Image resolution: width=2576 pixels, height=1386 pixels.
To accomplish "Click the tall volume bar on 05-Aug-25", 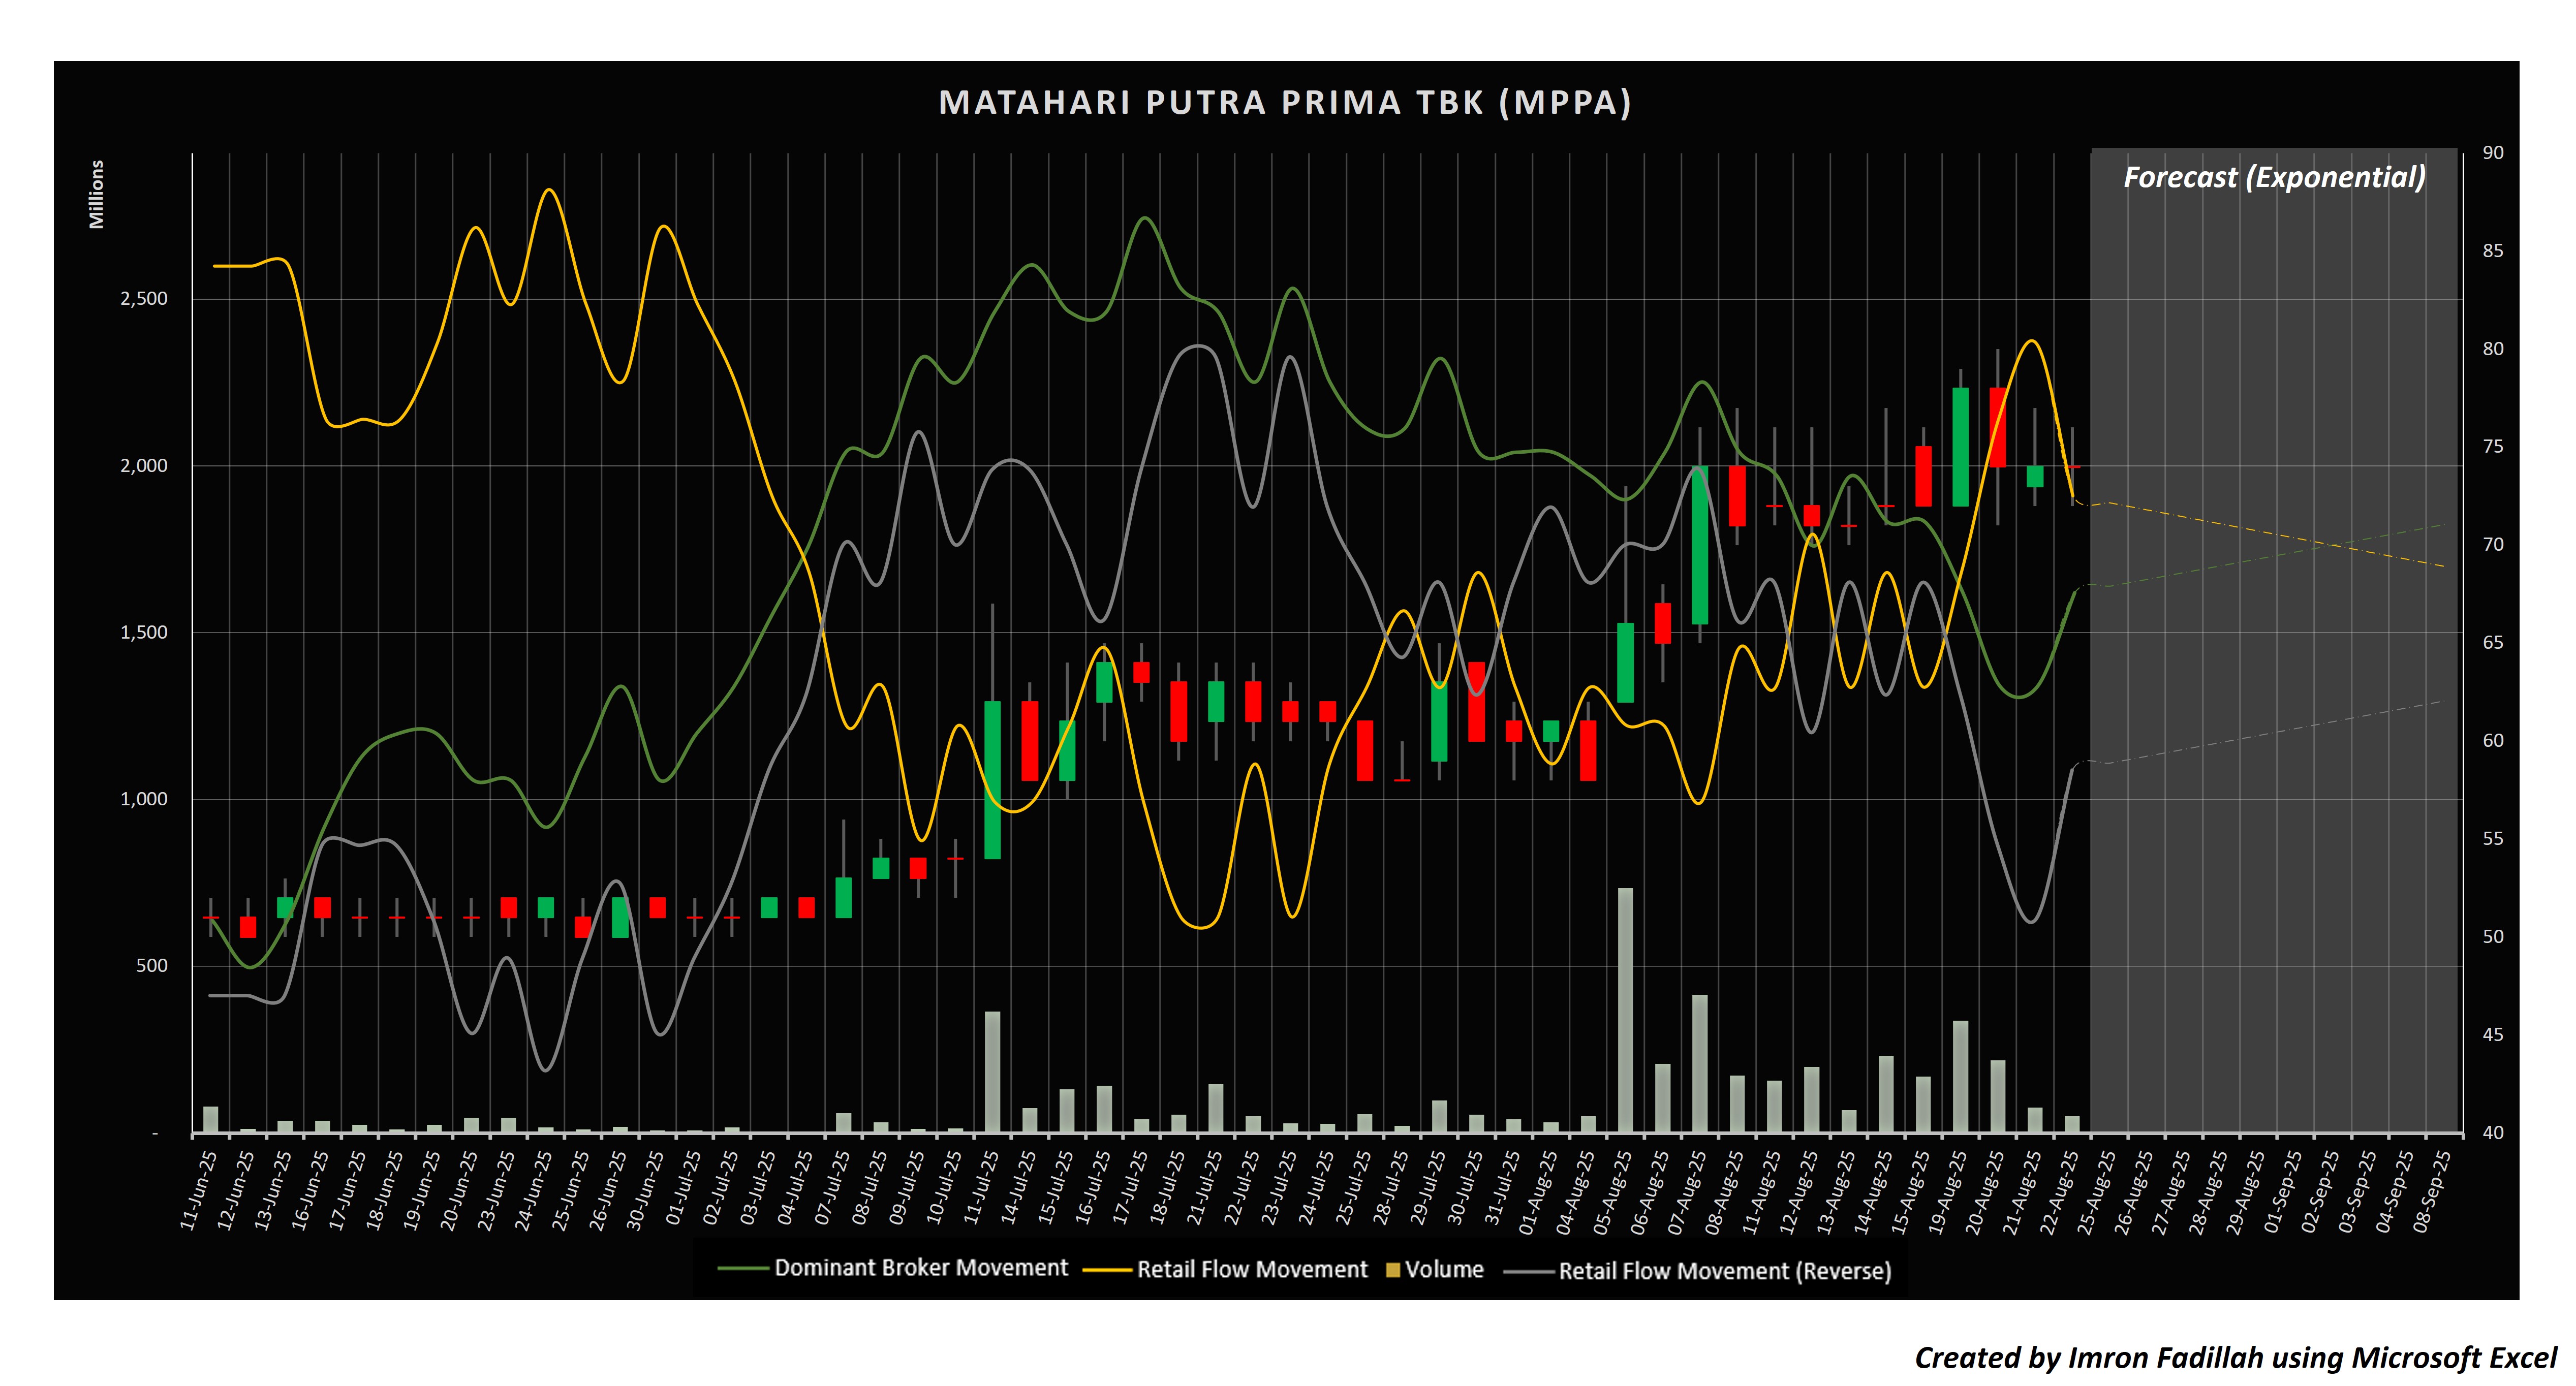I will (x=1625, y=1010).
